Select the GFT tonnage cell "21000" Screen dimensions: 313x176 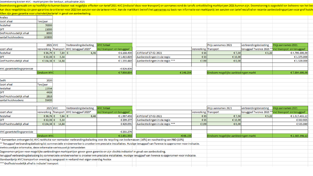(45, 29)
